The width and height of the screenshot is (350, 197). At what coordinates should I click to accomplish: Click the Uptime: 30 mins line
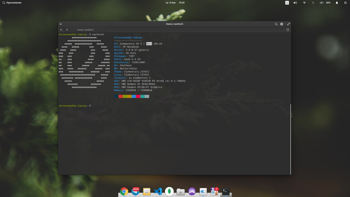tap(125, 53)
